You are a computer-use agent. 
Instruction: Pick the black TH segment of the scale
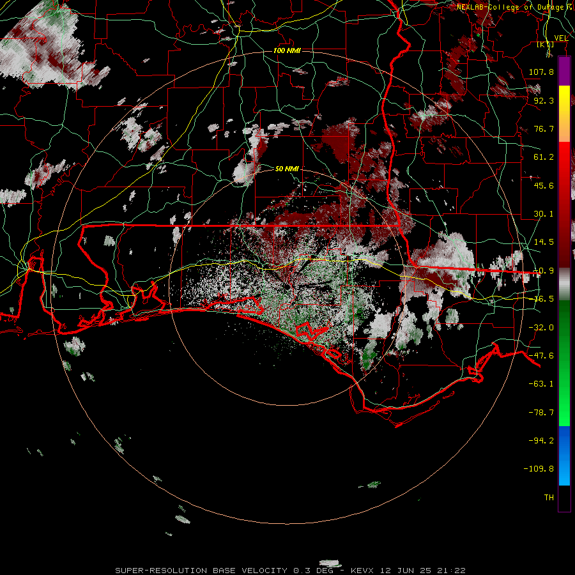(x=564, y=498)
